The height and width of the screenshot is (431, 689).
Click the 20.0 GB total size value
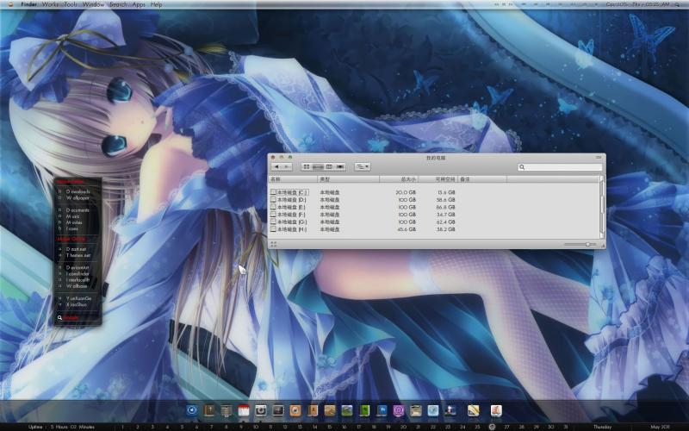[406, 192]
